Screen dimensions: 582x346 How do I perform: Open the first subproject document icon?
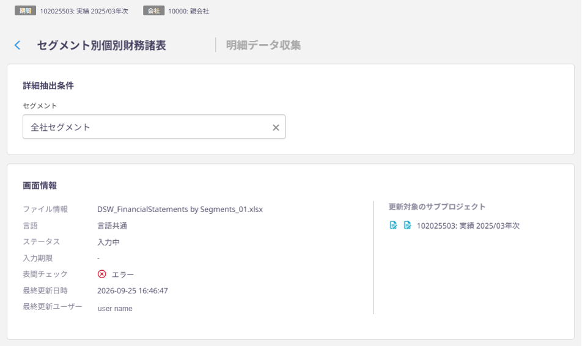(x=393, y=226)
